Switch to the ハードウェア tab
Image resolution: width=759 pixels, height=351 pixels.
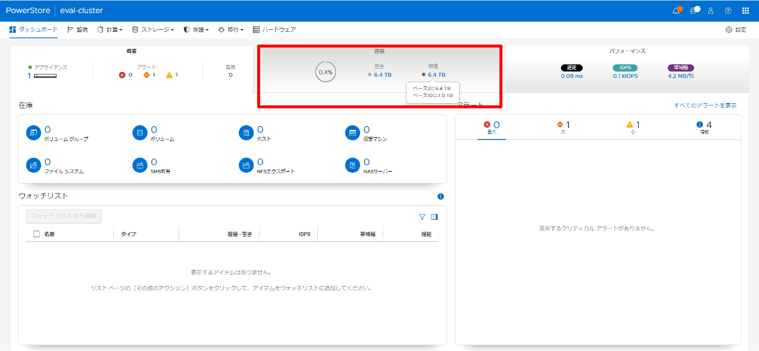[274, 30]
